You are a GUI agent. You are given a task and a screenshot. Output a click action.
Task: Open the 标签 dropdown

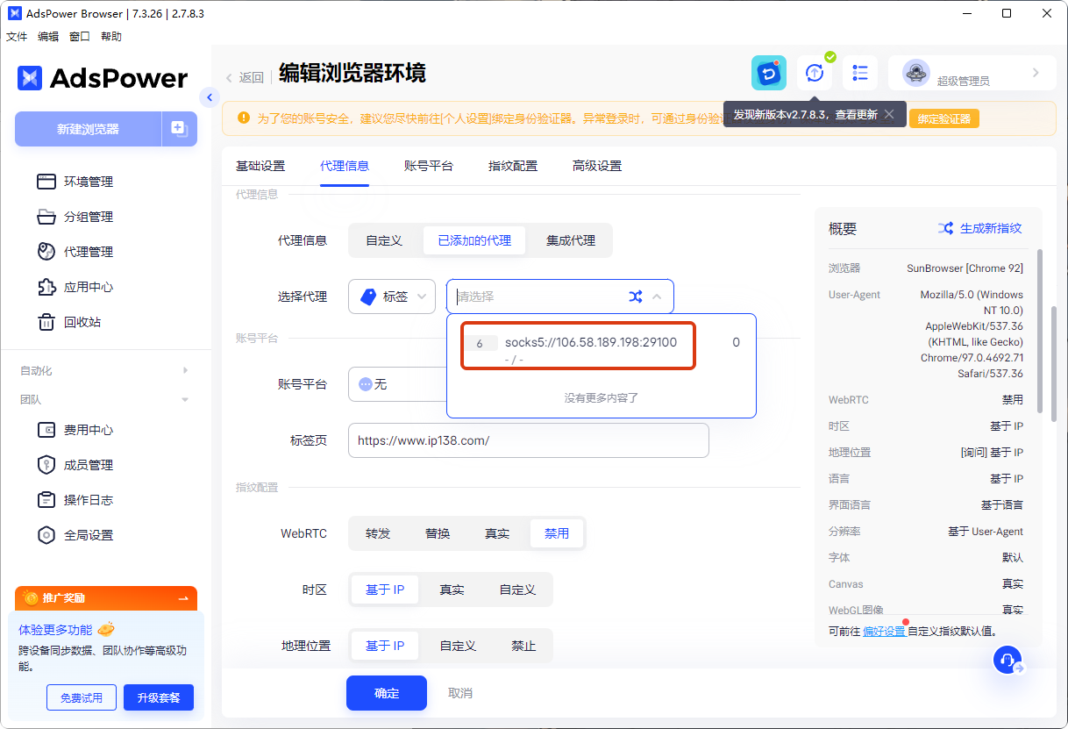pyautogui.click(x=392, y=297)
